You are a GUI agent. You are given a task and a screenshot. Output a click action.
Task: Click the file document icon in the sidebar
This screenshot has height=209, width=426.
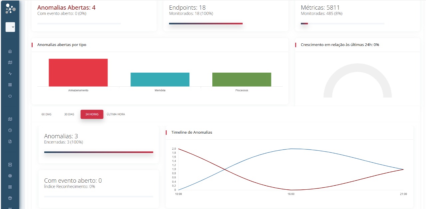(10, 141)
